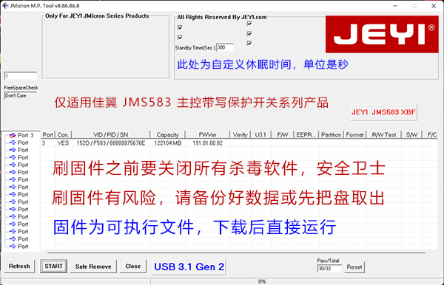This screenshot has width=444, height=285.
Task: Click the USB 3.1 Gen 2 badge
Action: click(x=189, y=267)
